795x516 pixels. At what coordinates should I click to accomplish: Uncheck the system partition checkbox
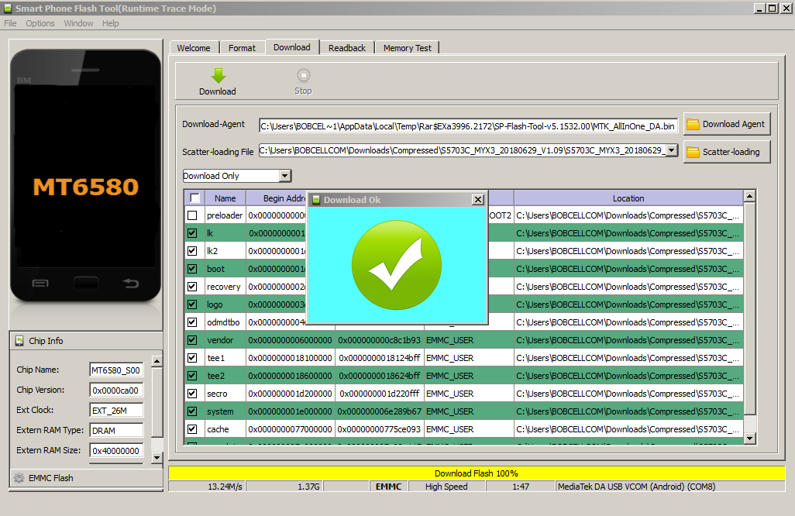coord(192,411)
